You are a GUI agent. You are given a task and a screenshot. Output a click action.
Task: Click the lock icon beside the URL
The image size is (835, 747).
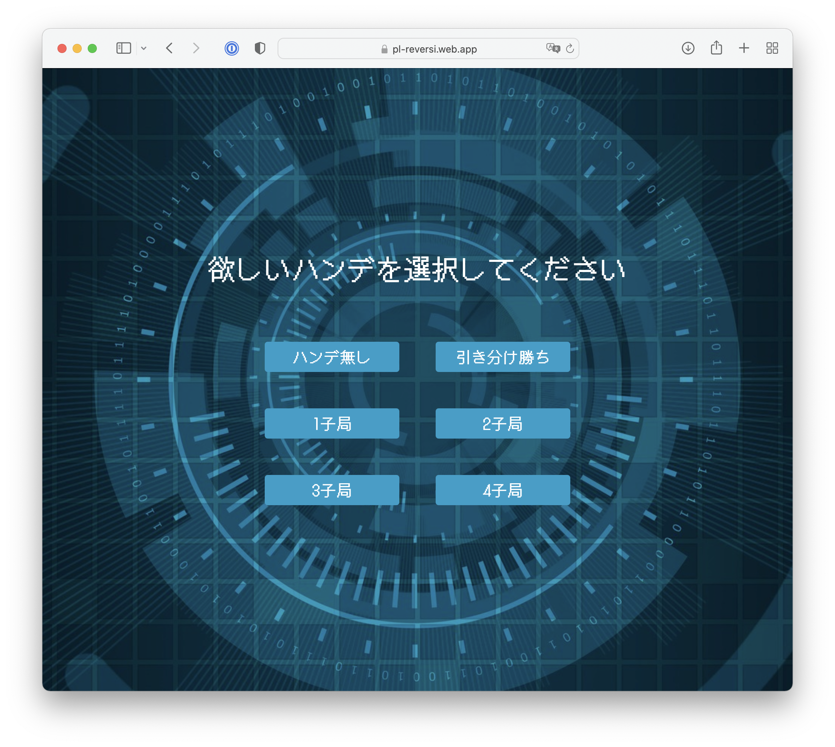pos(384,49)
